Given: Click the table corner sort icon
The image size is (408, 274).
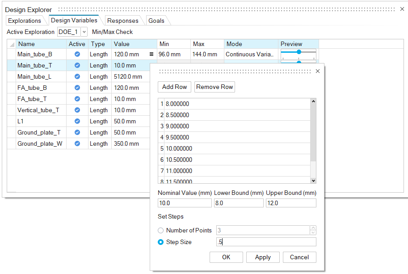Looking at the screenshot, I should 12,44.
